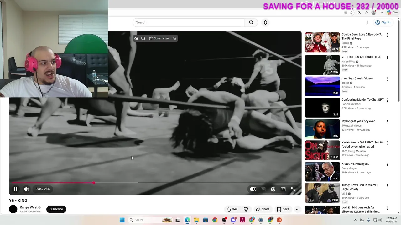The image size is (401, 225).
Task: Open Confessing Murder To Chat GPT title
Action: click(x=362, y=100)
